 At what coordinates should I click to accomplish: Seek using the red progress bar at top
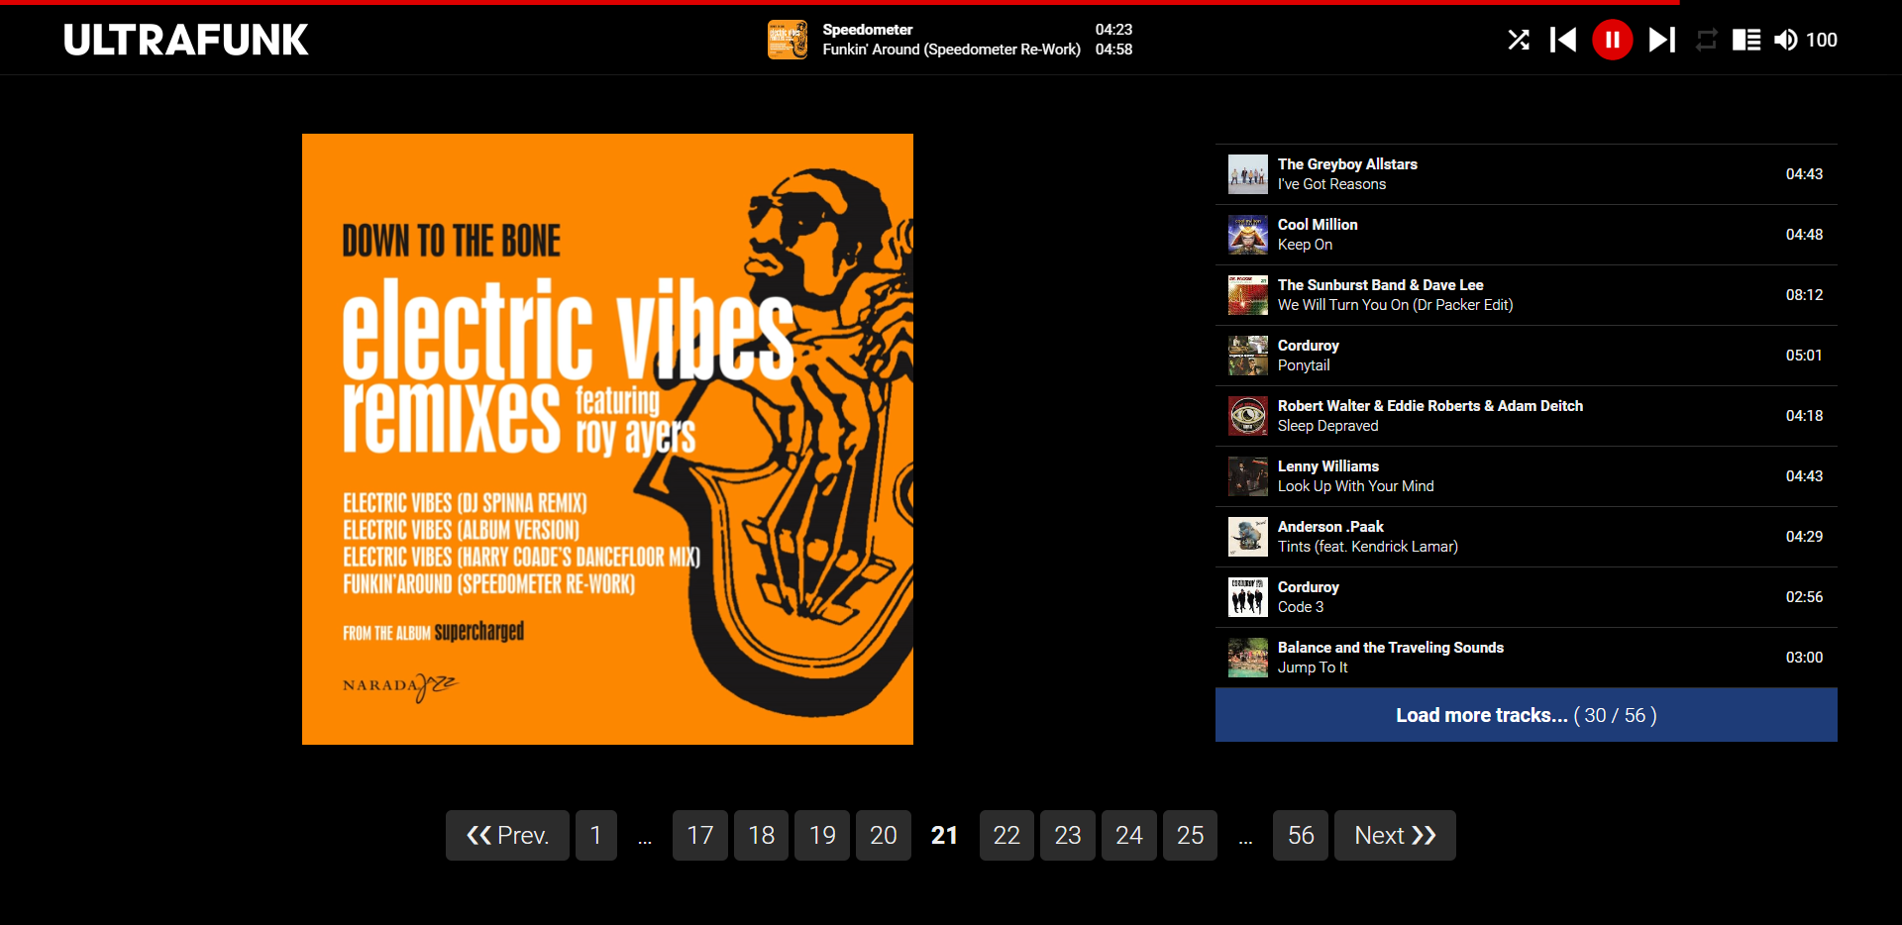click(x=840, y=3)
